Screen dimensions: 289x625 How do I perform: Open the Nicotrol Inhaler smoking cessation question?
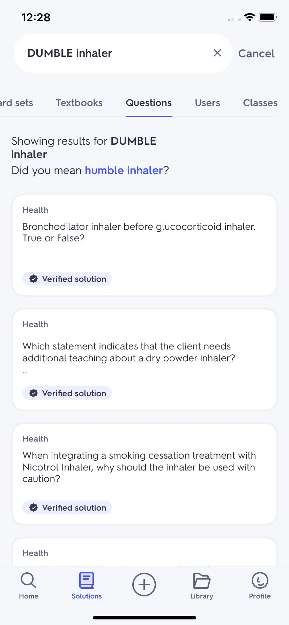pyautogui.click(x=144, y=474)
